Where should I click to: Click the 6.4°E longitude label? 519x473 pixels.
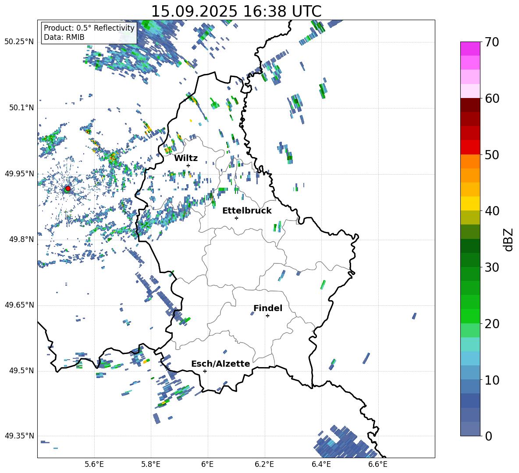pyautogui.click(x=321, y=464)
